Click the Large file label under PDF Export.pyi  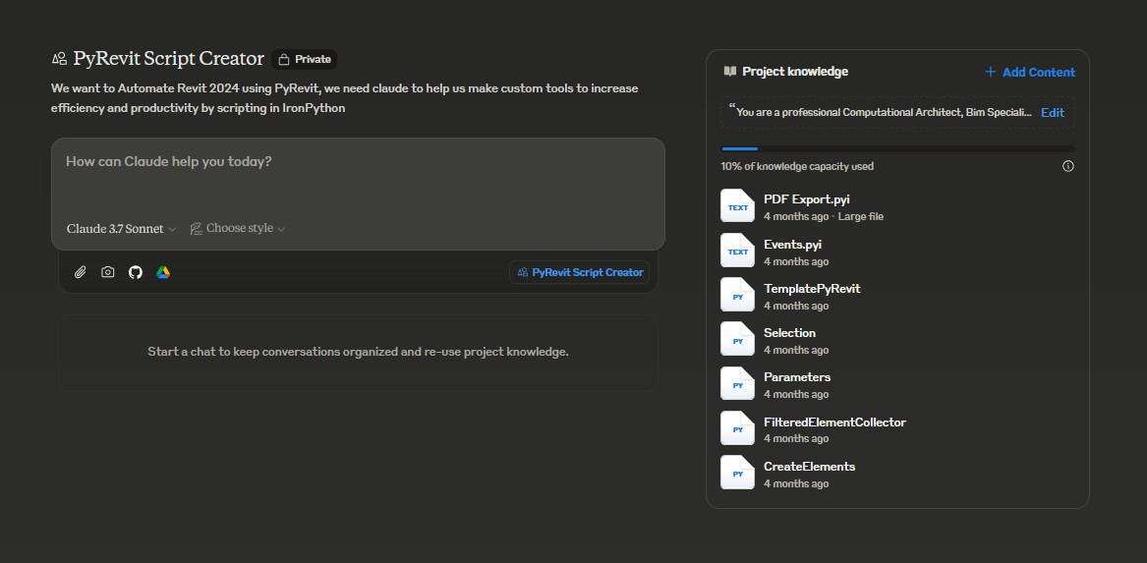(860, 216)
